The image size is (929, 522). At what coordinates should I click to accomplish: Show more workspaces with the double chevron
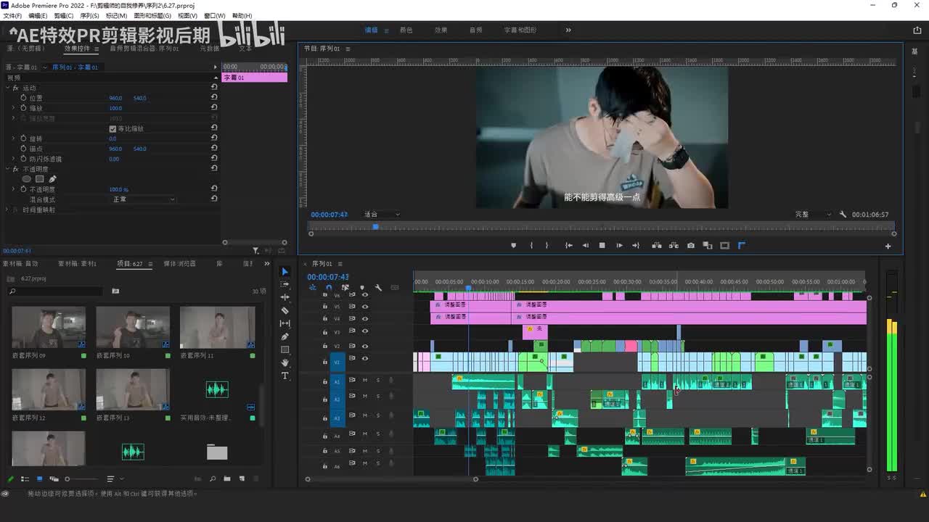568,30
